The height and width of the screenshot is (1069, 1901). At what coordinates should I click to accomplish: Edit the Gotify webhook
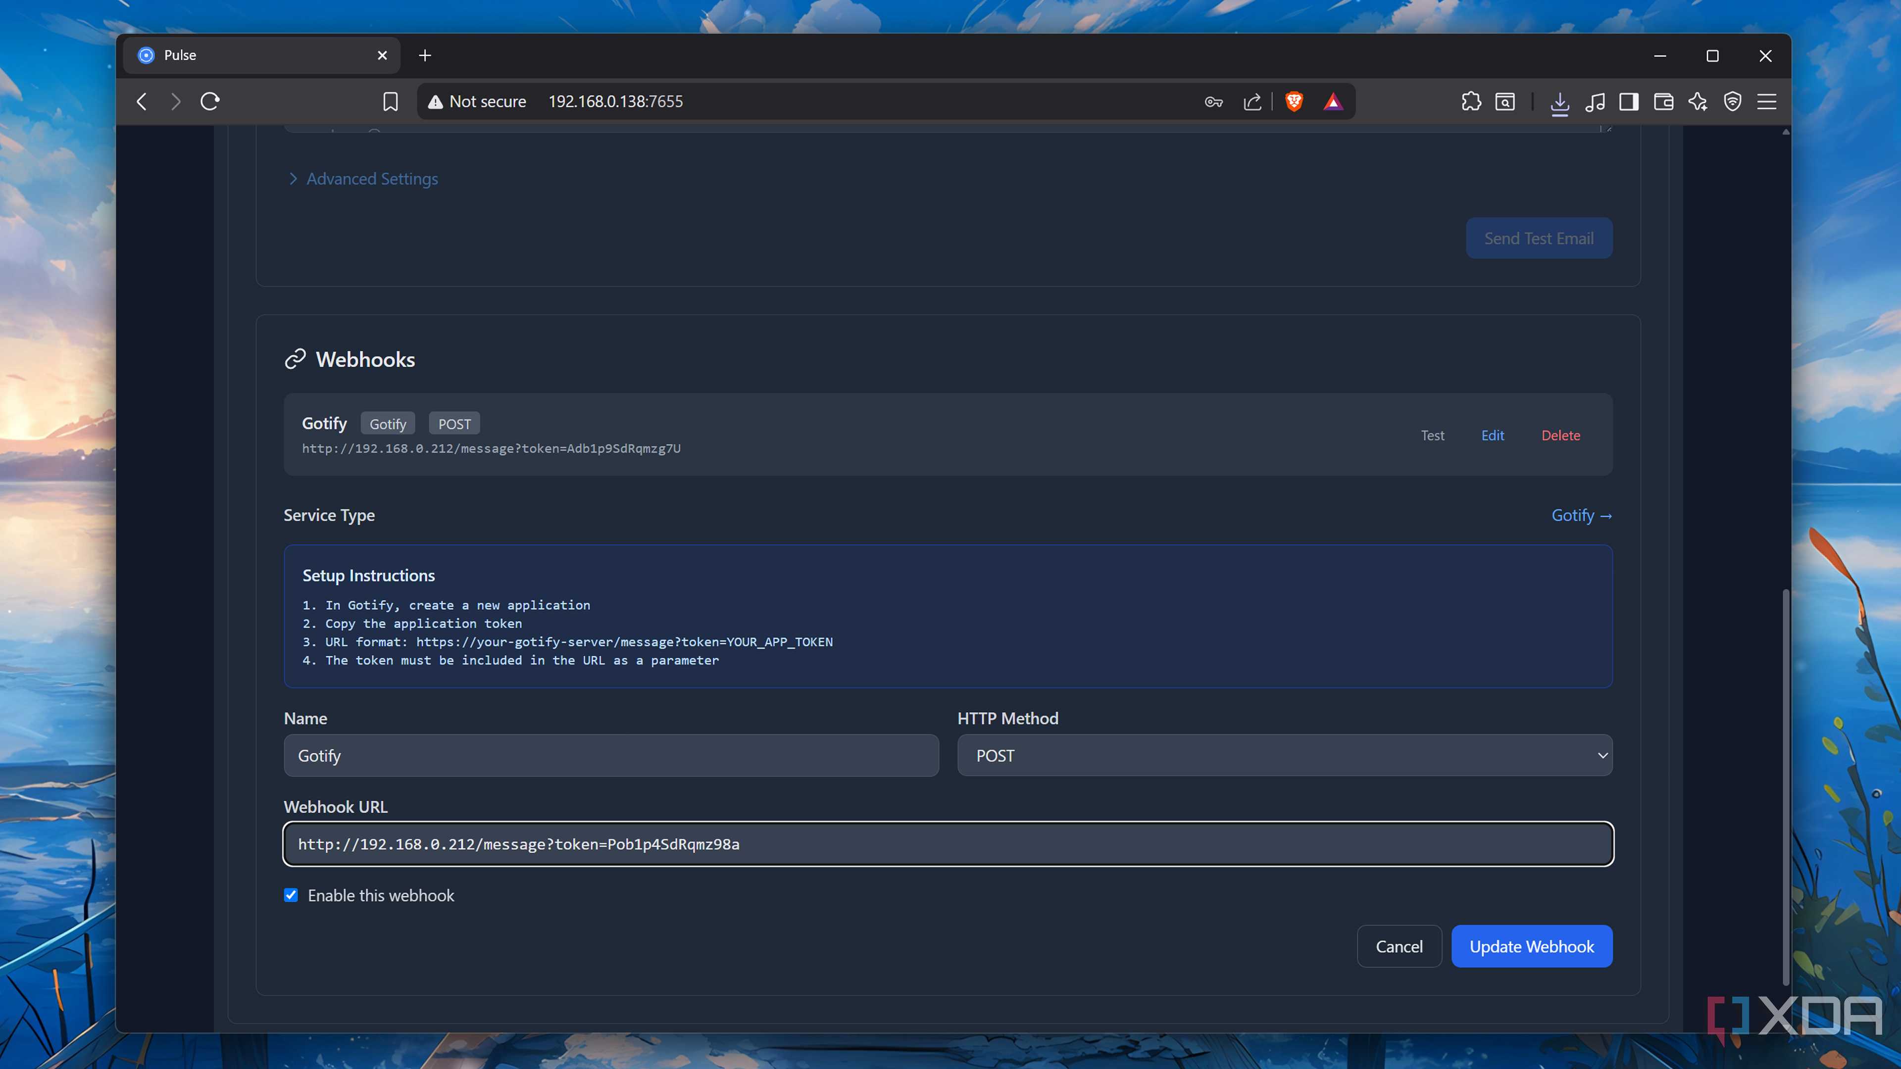pos(1492,436)
